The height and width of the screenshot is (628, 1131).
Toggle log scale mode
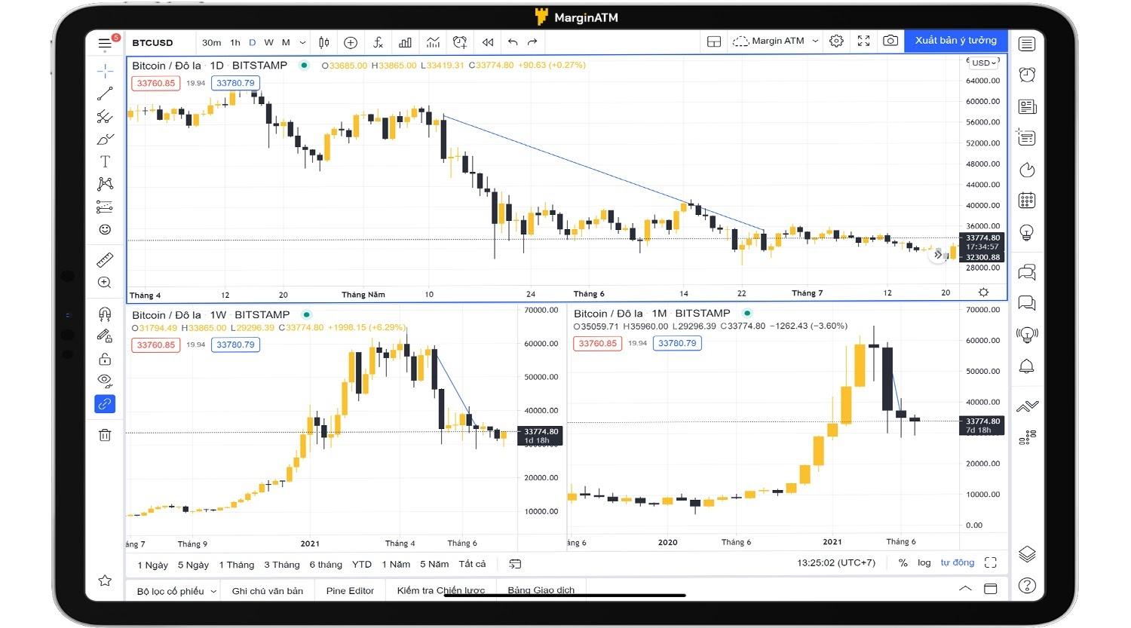pyautogui.click(x=924, y=563)
